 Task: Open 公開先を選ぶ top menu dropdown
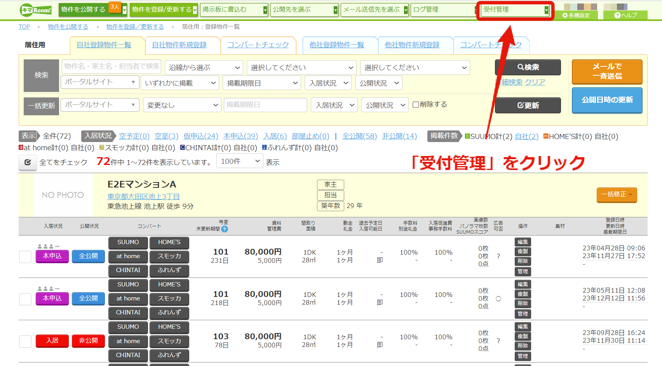(304, 10)
